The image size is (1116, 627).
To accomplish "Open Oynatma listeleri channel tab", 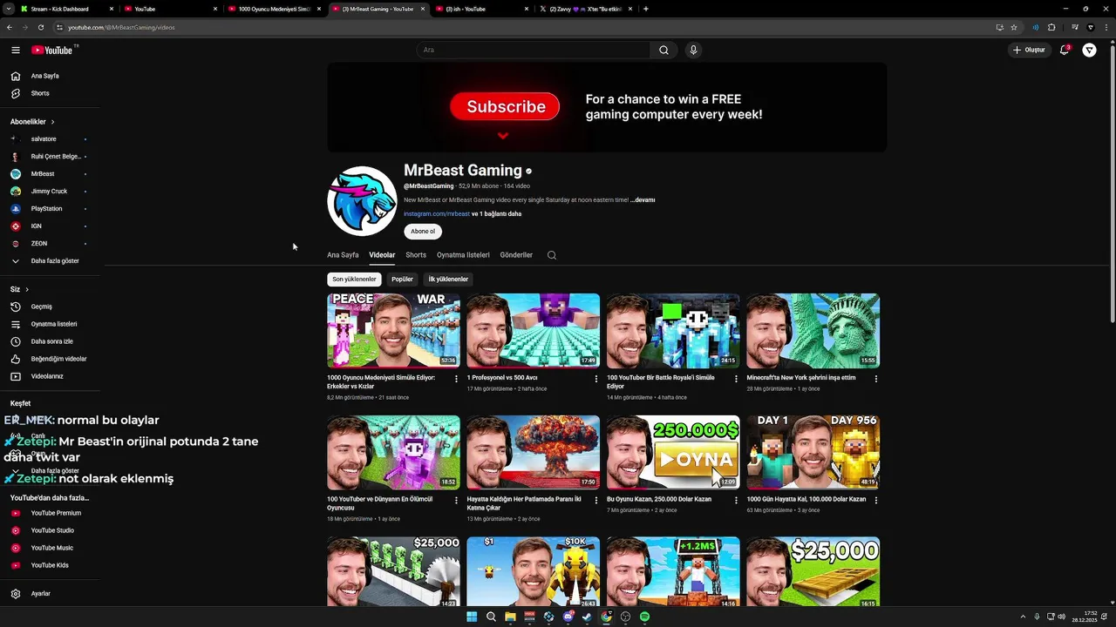I will tap(463, 255).
